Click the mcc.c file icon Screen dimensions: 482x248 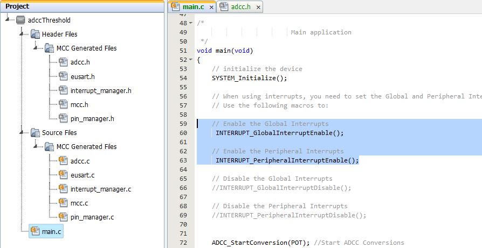coord(63,203)
